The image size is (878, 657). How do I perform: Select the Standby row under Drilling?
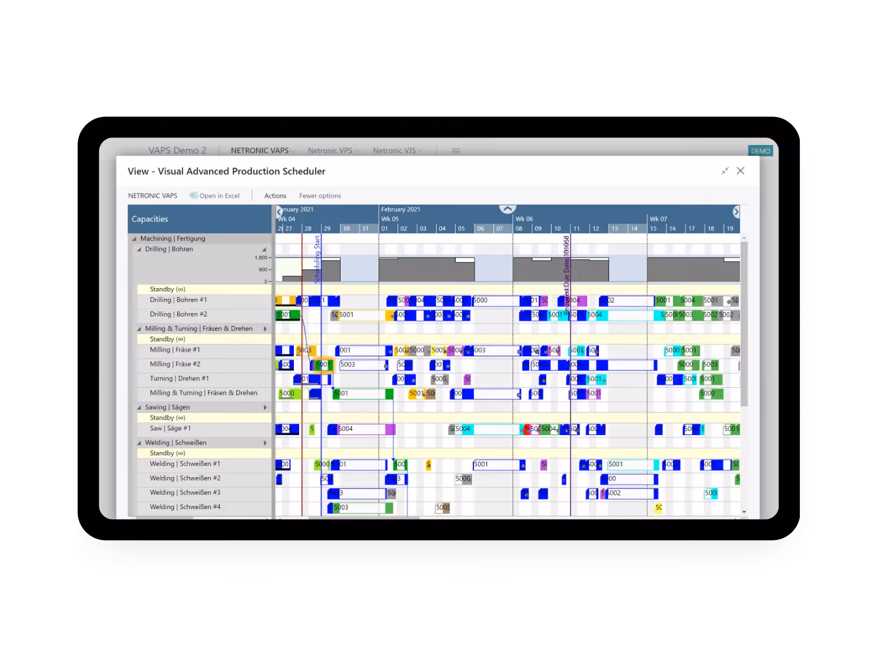coord(204,289)
